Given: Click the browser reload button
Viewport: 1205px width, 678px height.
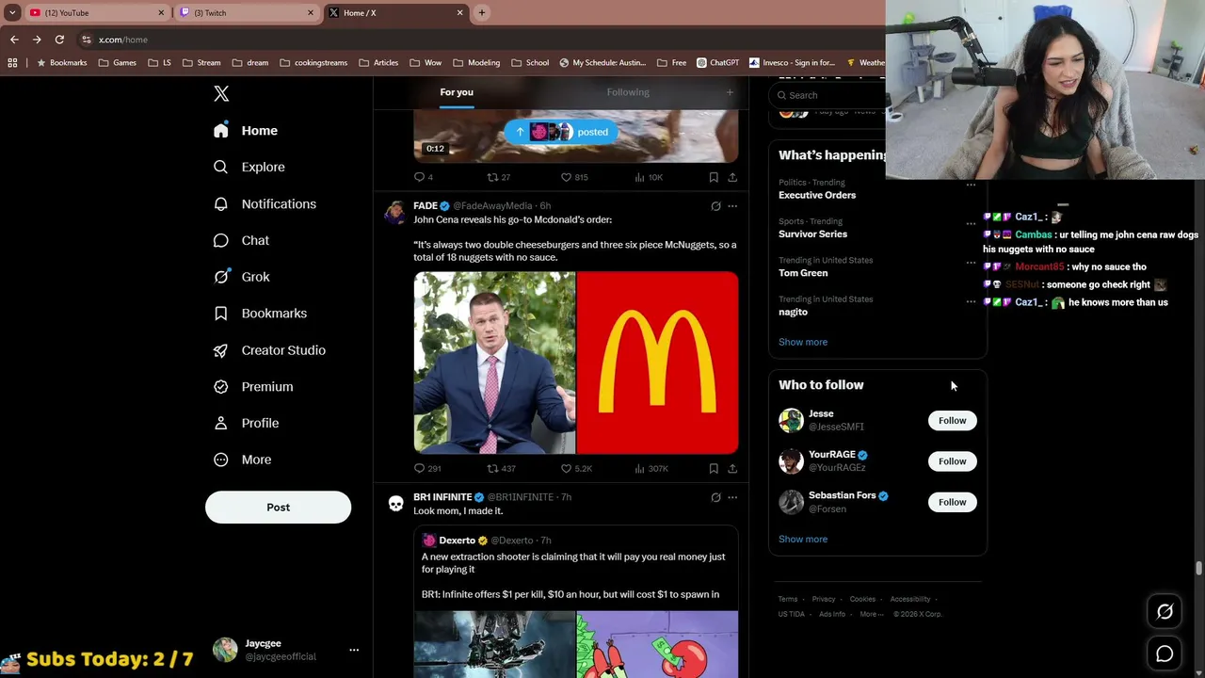Looking at the screenshot, I should coord(59,40).
